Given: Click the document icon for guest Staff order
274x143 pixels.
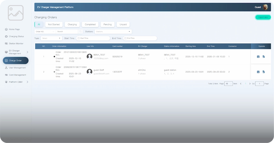Looking at the screenshot, I should [x=264, y=72].
